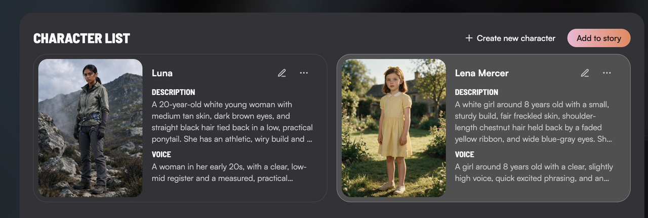
Task: Click the DESCRIPTION label in Luna's card
Action: tap(173, 92)
